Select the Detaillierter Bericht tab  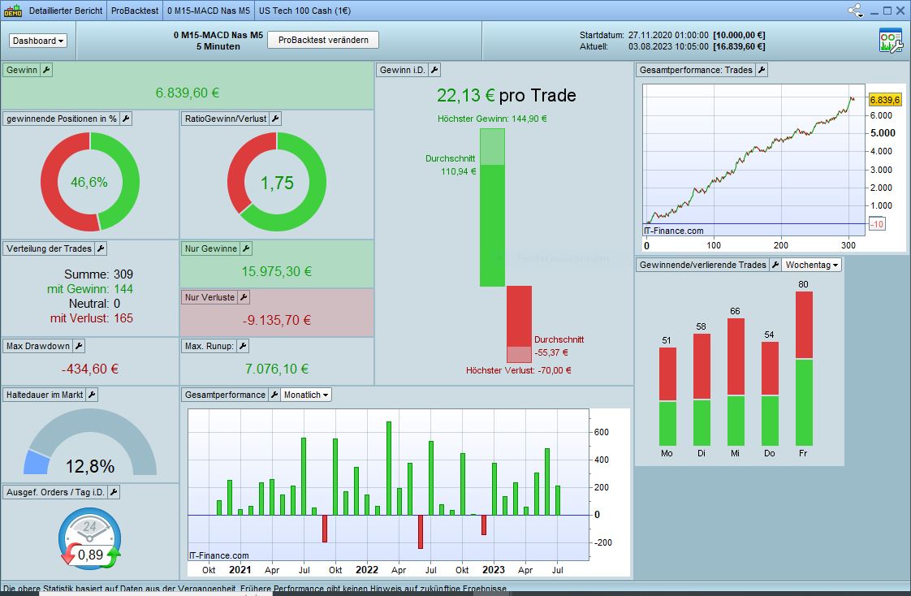66,11
